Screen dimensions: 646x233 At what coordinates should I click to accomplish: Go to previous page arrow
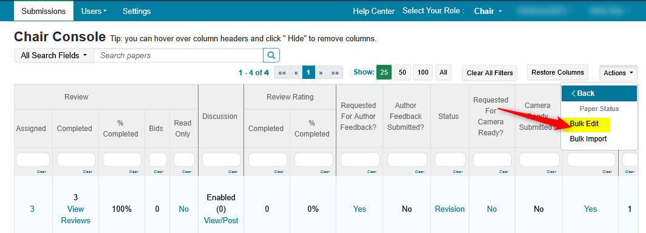[x=296, y=73]
